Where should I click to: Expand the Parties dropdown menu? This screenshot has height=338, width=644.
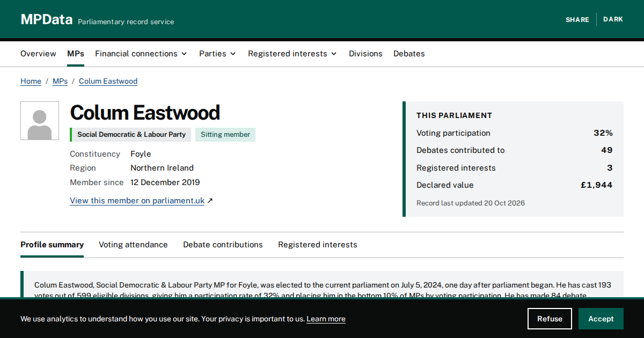point(217,54)
